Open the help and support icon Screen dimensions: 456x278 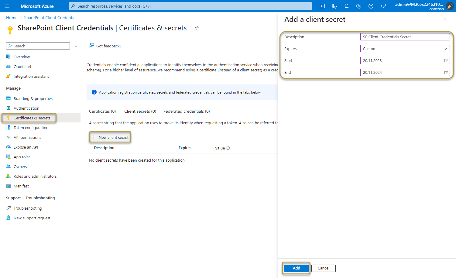coord(371,6)
